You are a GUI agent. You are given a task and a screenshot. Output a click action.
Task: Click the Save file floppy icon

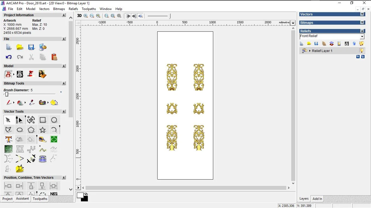click(x=31, y=47)
